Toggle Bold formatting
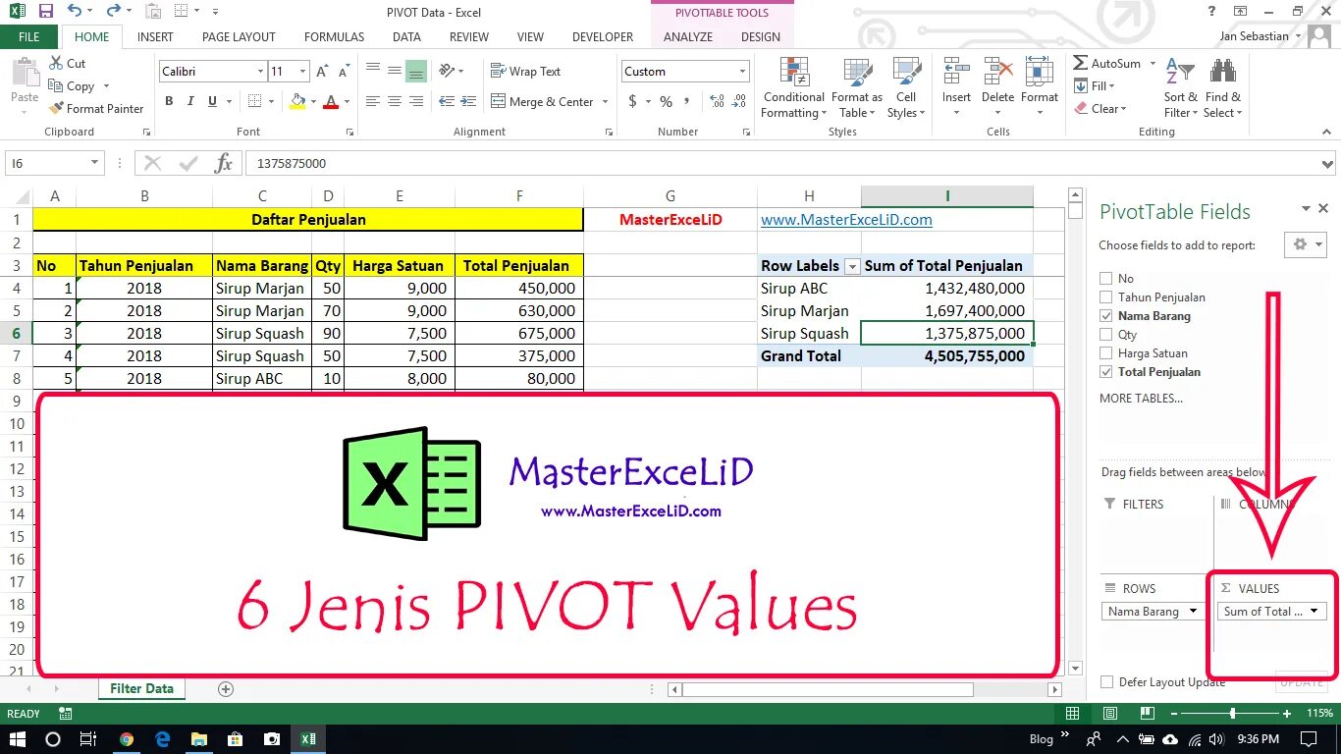The width and height of the screenshot is (1341, 754). click(169, 101)
